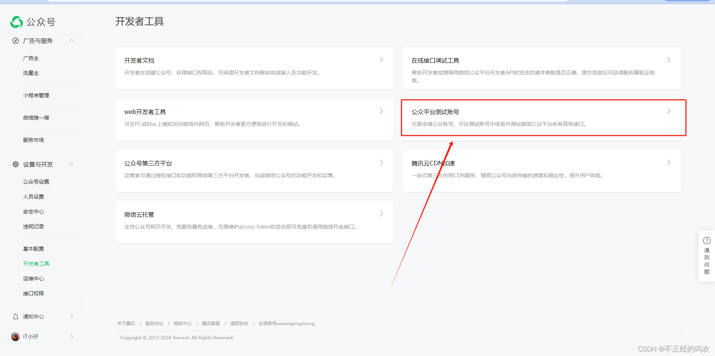Click the arrow on 开发者文档 card
Viewport: 715px width, 356px height.
click(x=381, y=60)
